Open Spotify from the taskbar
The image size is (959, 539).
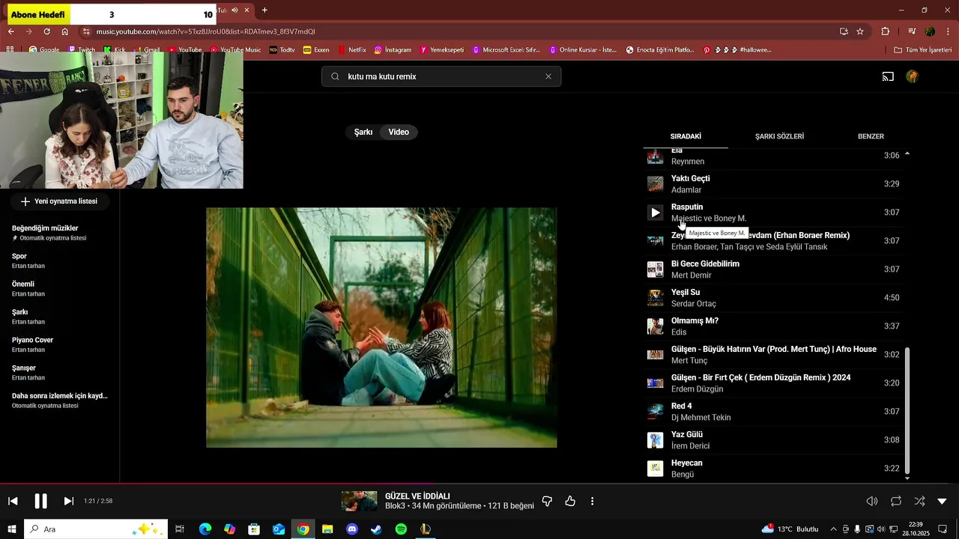click(401, 529)
